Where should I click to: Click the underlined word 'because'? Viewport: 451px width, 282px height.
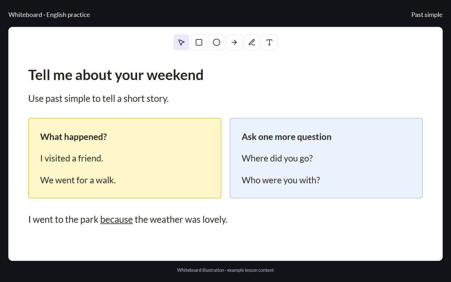click(116, 220)
